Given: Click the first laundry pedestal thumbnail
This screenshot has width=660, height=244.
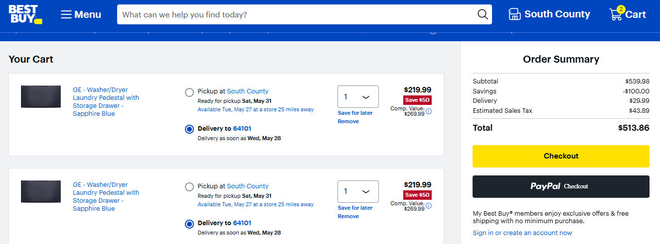Looking at the screenshot, I should click(41, 96).
